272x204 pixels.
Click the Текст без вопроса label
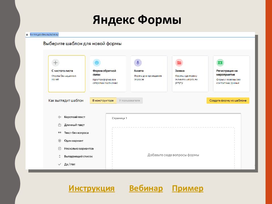(x=76, y=133)
